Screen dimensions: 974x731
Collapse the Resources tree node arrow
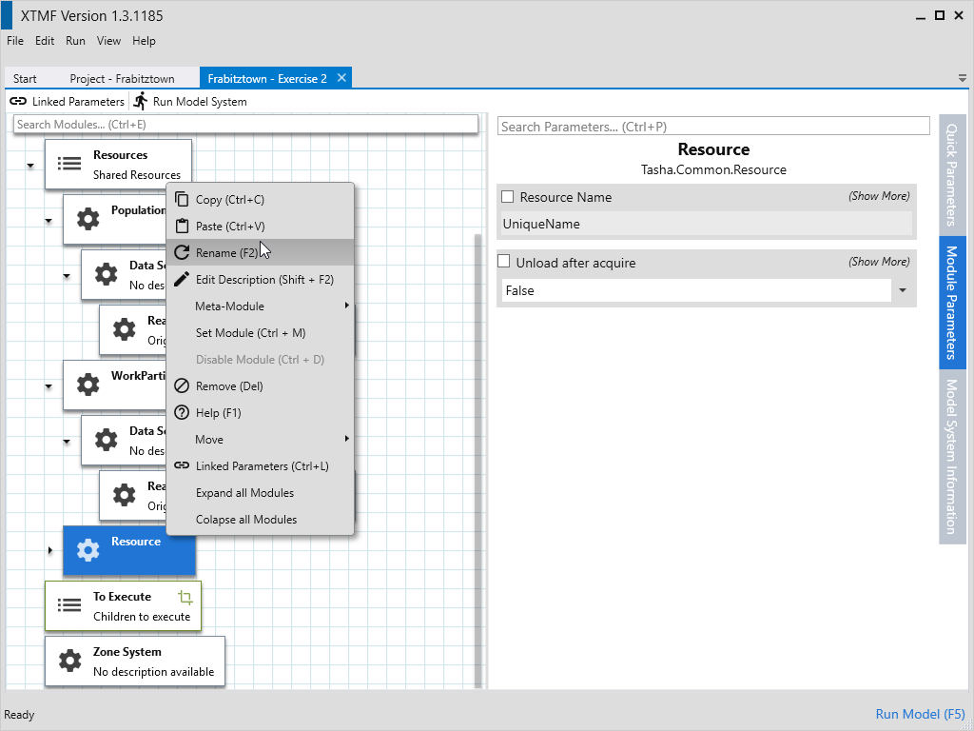[x=30, y=166]
